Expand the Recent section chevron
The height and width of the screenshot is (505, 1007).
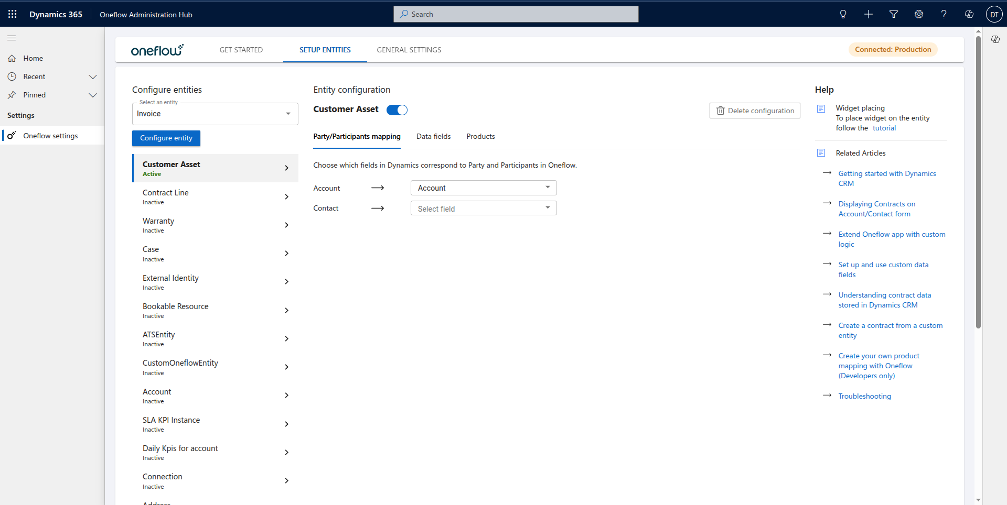[93, 76]
